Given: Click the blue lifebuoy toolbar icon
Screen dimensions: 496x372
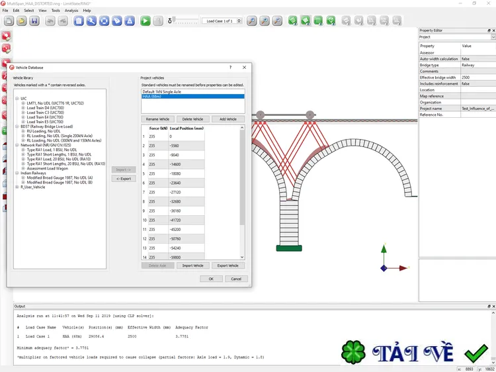Looking at the screenshot, I should (x=104, y=21).
